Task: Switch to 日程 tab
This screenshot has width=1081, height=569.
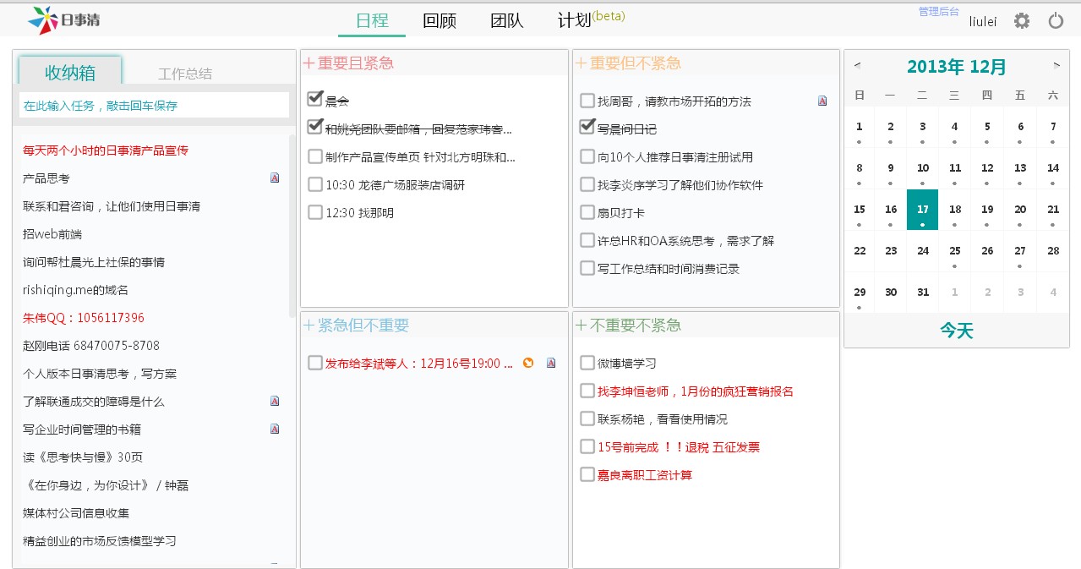Action: pos(372,21)
